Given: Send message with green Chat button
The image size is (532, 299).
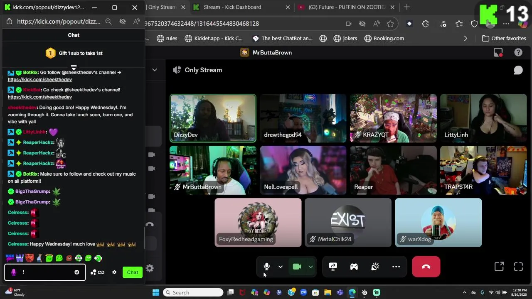Looking at the screenshot, I should point(133,272).
